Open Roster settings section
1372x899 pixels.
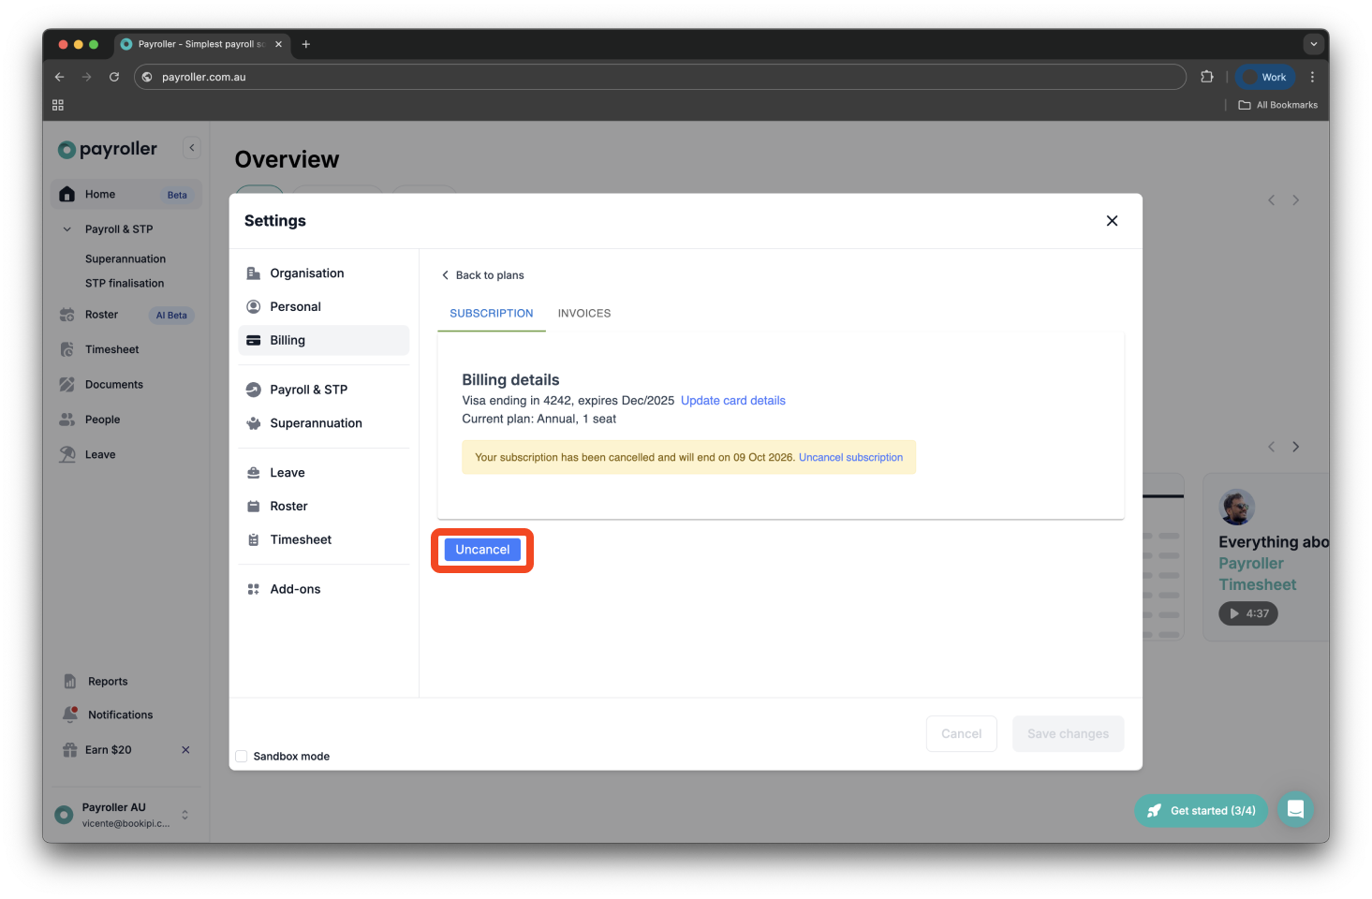pos(324,507)
